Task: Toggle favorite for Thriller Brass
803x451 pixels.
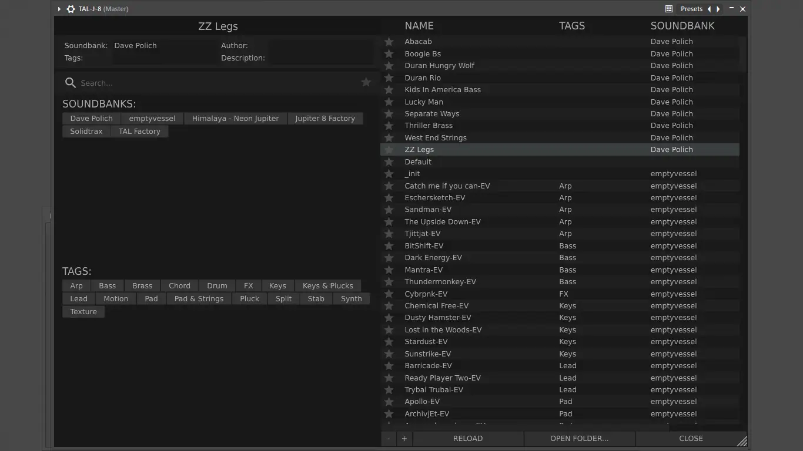Action: [389, 126]
